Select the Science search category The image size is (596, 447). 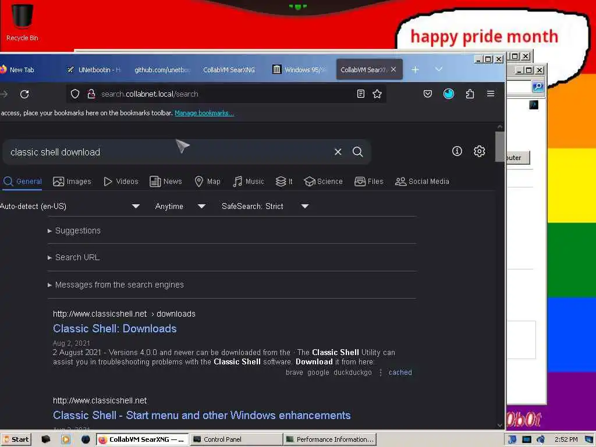click(323, 182)
